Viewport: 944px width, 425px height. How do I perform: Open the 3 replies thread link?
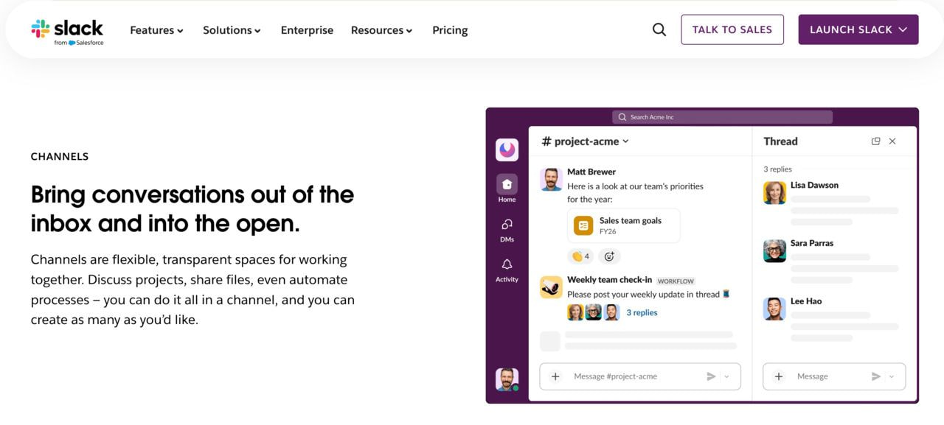click(x=642, y=312)
